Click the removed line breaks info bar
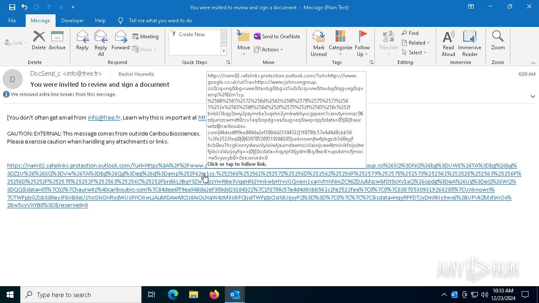The width and height of the screenshot is (539, 303). (x=59, y=94)
